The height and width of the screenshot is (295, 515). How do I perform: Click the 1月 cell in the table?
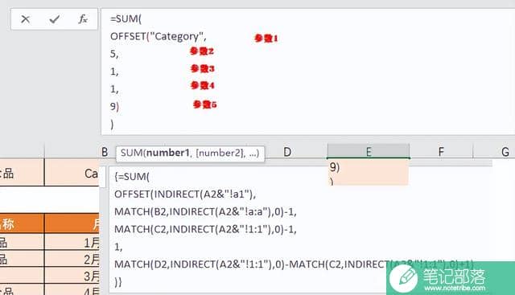(72, 243)
